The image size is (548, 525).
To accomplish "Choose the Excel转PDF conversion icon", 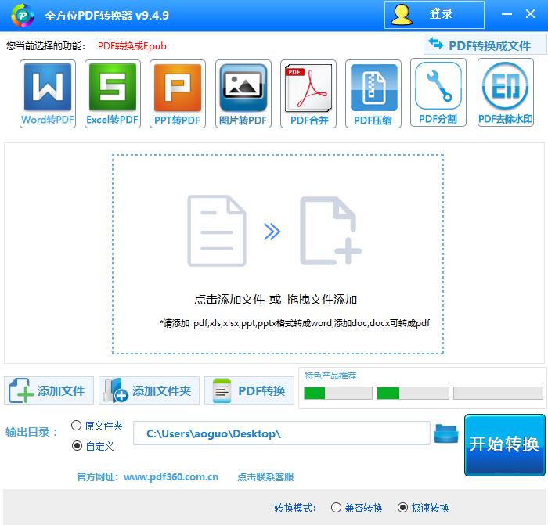I will [x=113, y=94].
